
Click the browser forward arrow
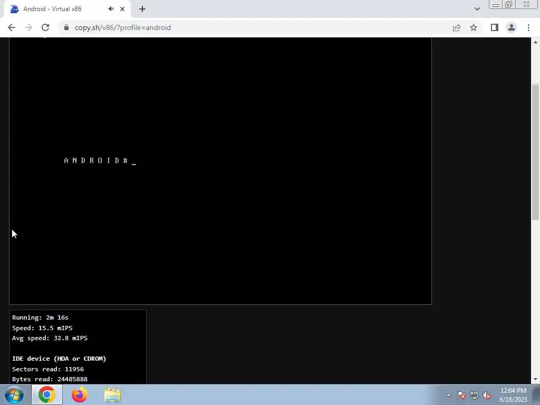28,27
